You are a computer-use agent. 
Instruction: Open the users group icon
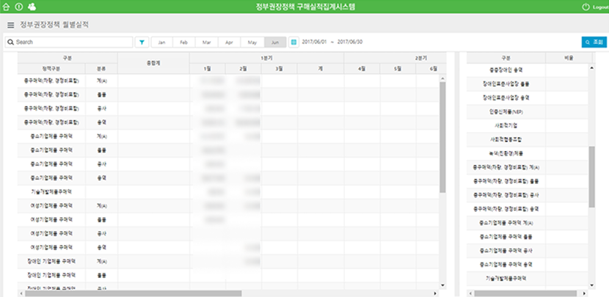click(32, 7)
